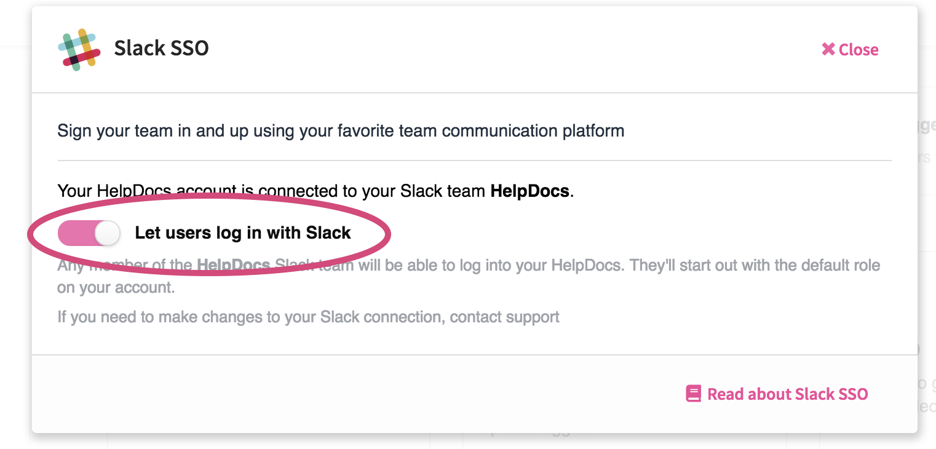Click the pink filled portion of the toggle
The height and width of the screenshot is (449, 936).
(76, 233)
